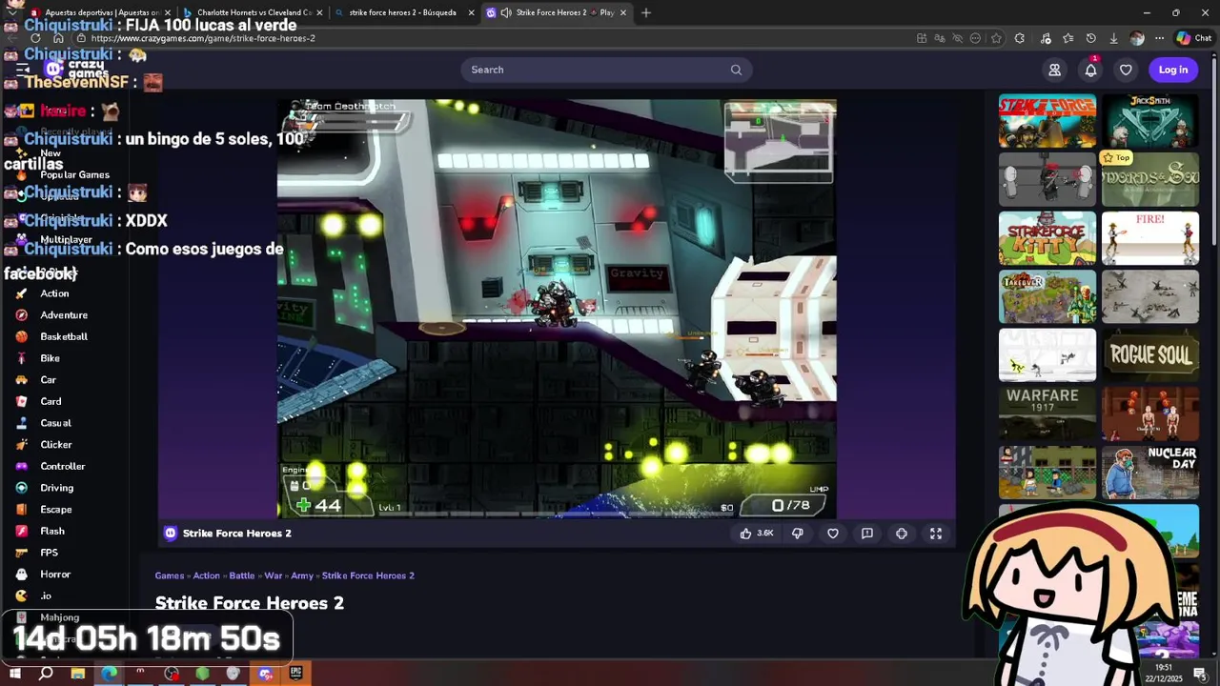The image size is (1220, 686).
Task: Report a bug with the flag icon
Action: [x=867, y=534]
